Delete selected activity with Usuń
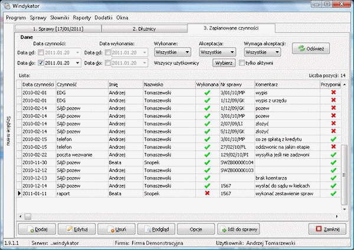 click(116, 229)
